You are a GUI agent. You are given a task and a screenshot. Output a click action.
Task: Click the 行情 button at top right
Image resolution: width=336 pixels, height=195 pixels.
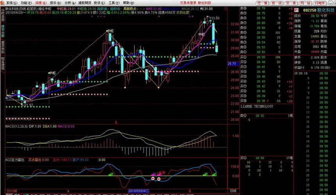coord(262,3)
